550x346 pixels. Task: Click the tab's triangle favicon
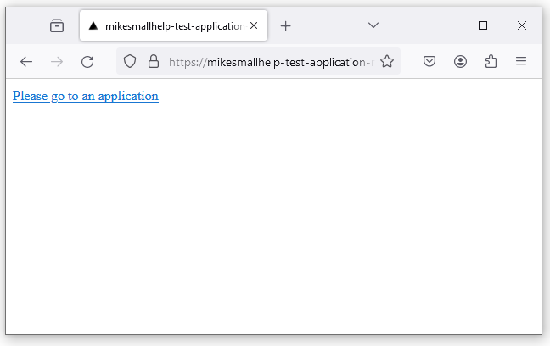(x=93, y=25)
